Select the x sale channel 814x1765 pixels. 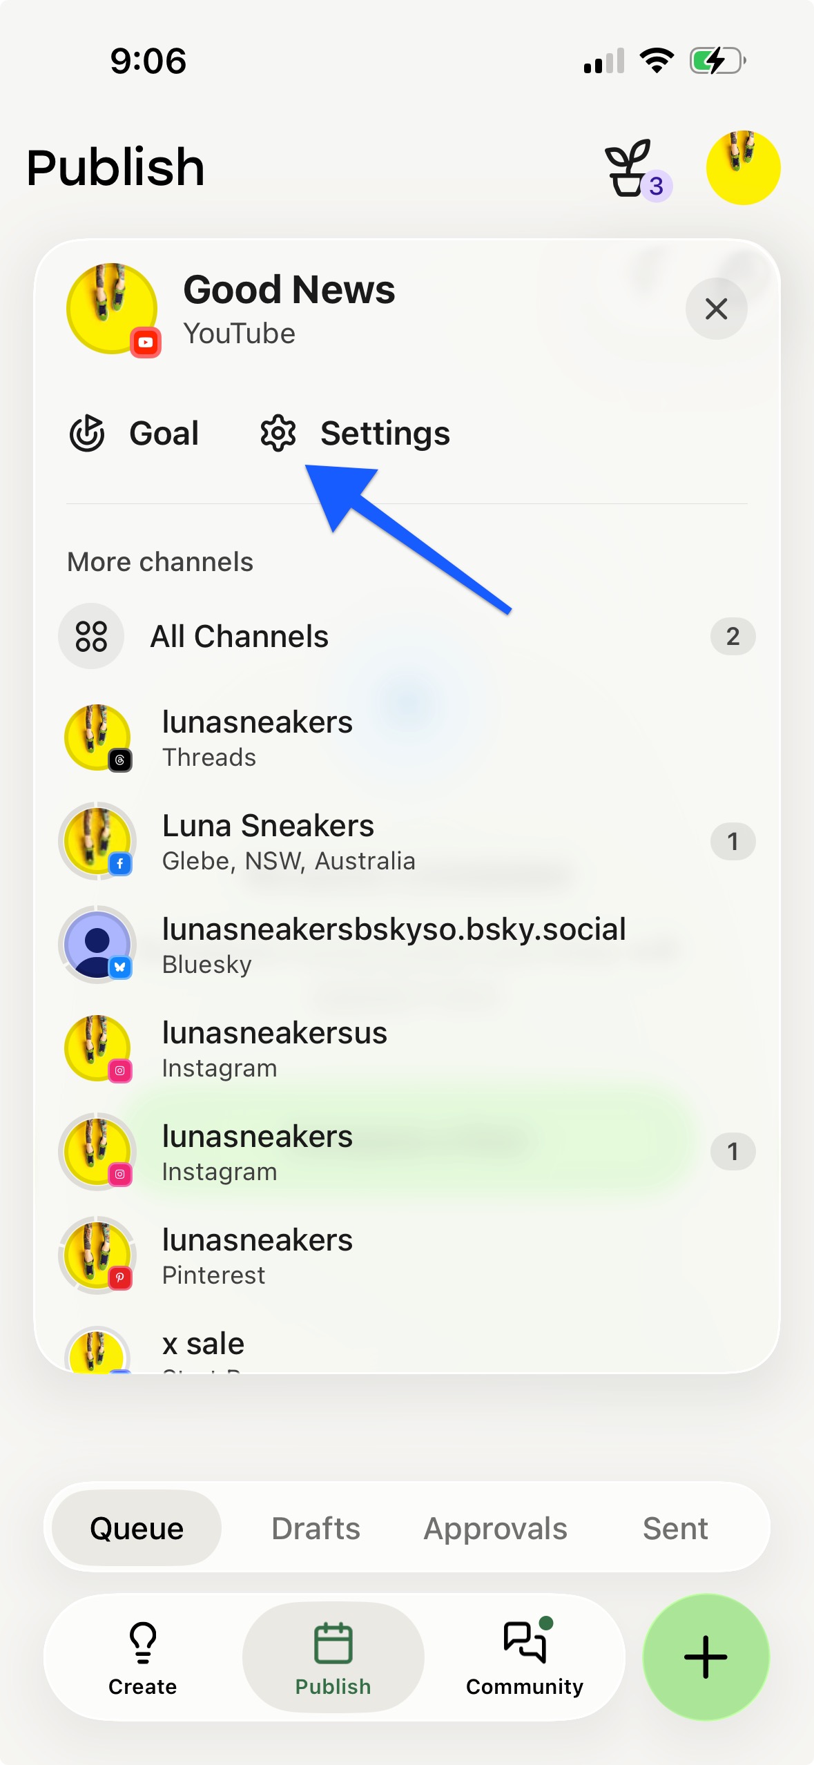(407, 1348)
